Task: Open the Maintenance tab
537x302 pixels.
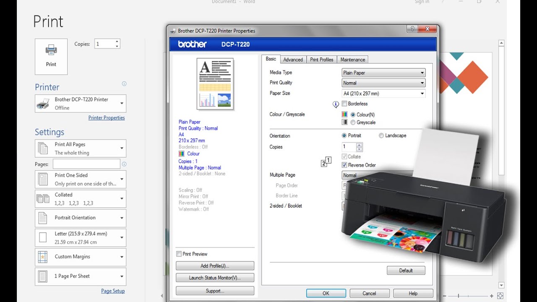Action: [353, 60]
